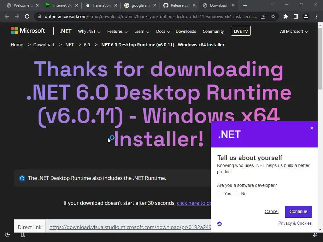This screenshot has height=242, width=323.
Task: Toggle the browser side panel icon
Action: [296, 16]
